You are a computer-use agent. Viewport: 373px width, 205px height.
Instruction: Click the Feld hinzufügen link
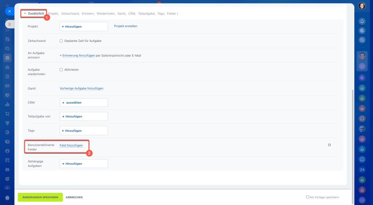(71, 145)
